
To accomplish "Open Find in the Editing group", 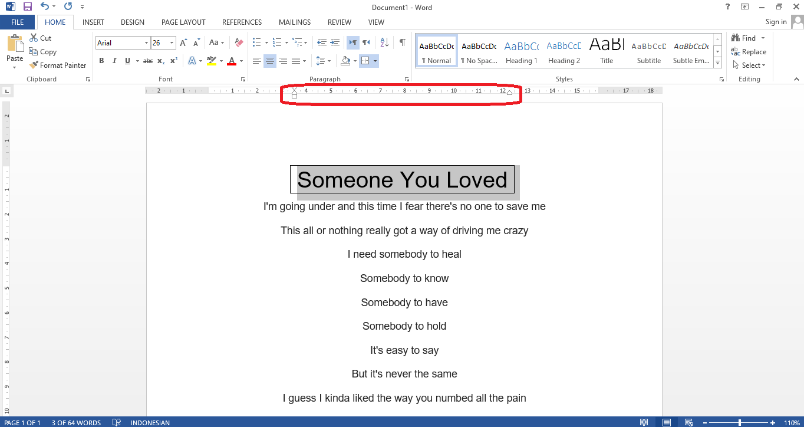I will coord(744,38).
